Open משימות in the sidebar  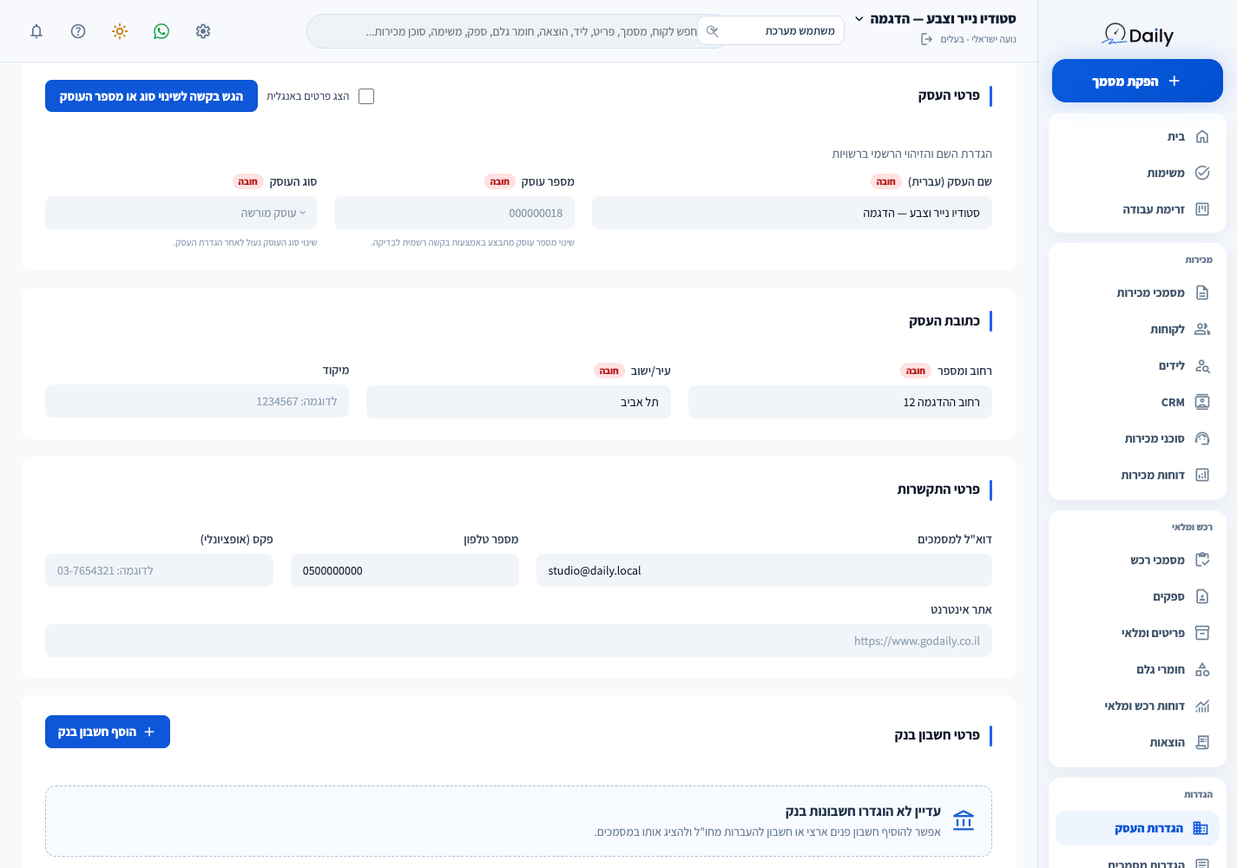coord(1137,173)
